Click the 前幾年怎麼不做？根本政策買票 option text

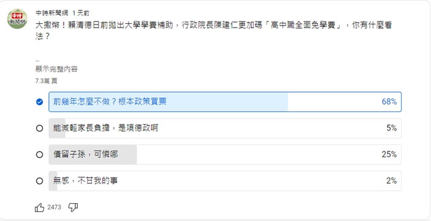tap(110, 102)
